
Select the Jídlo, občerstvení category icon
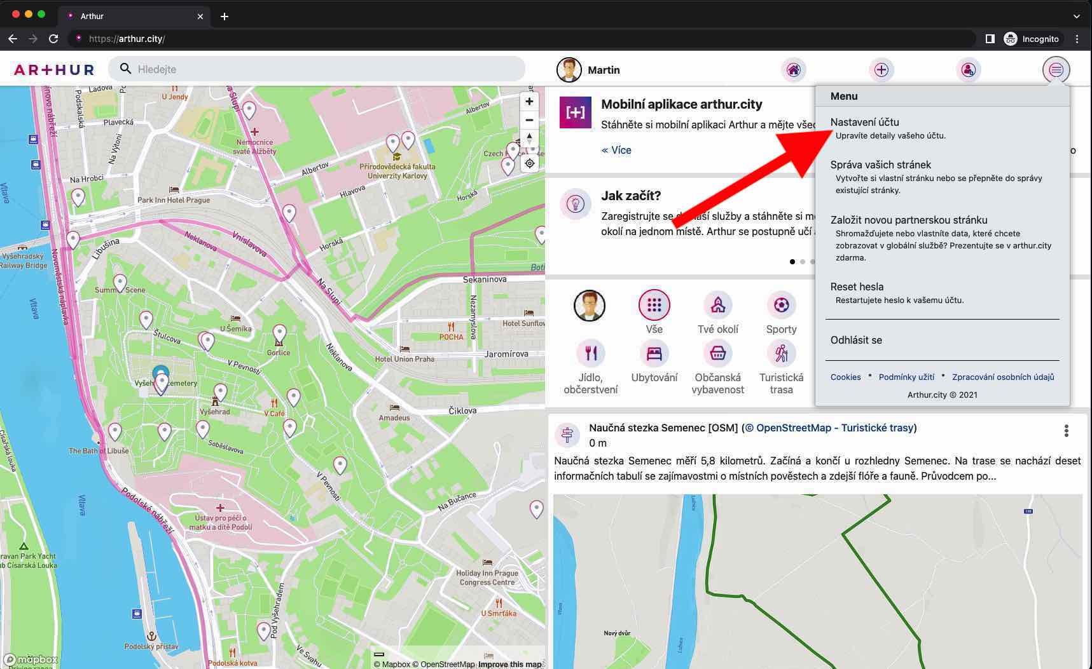(590, 353)
